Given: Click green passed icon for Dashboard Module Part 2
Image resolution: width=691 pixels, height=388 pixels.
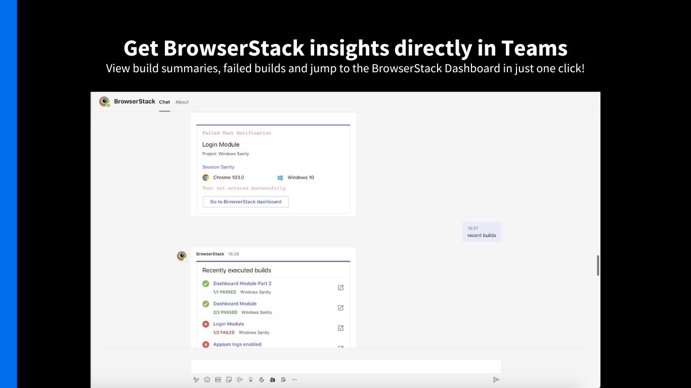Looking at the screenshot, I should click(206, 284).
